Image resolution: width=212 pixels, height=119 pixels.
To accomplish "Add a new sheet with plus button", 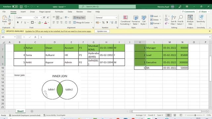I will click(32, 111).
